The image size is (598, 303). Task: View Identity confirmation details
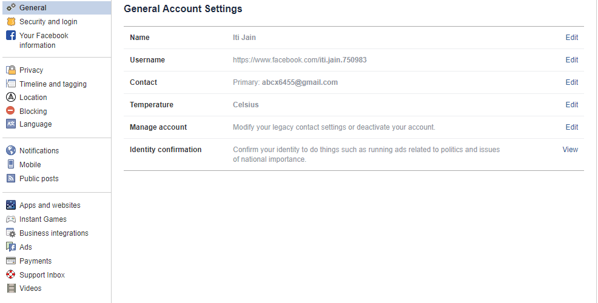coord(570,150)
